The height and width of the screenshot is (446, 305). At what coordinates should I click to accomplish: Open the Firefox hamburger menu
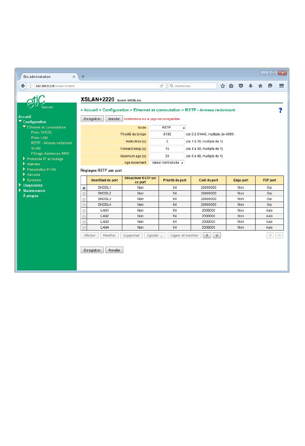click(x=282, y=86)
